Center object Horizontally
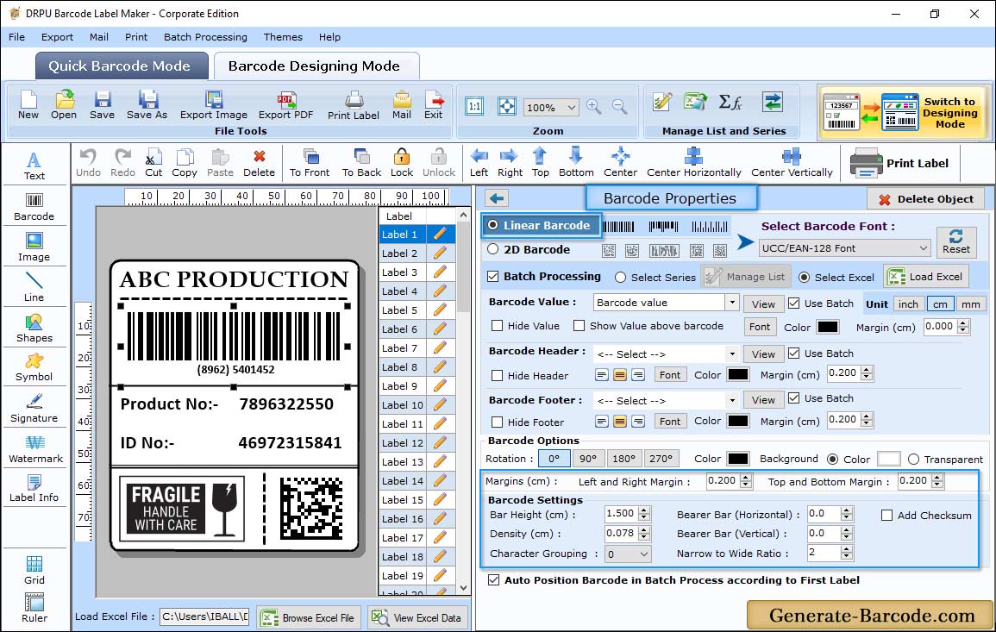Viewport: 996px width, 632px height. [693, 163]
